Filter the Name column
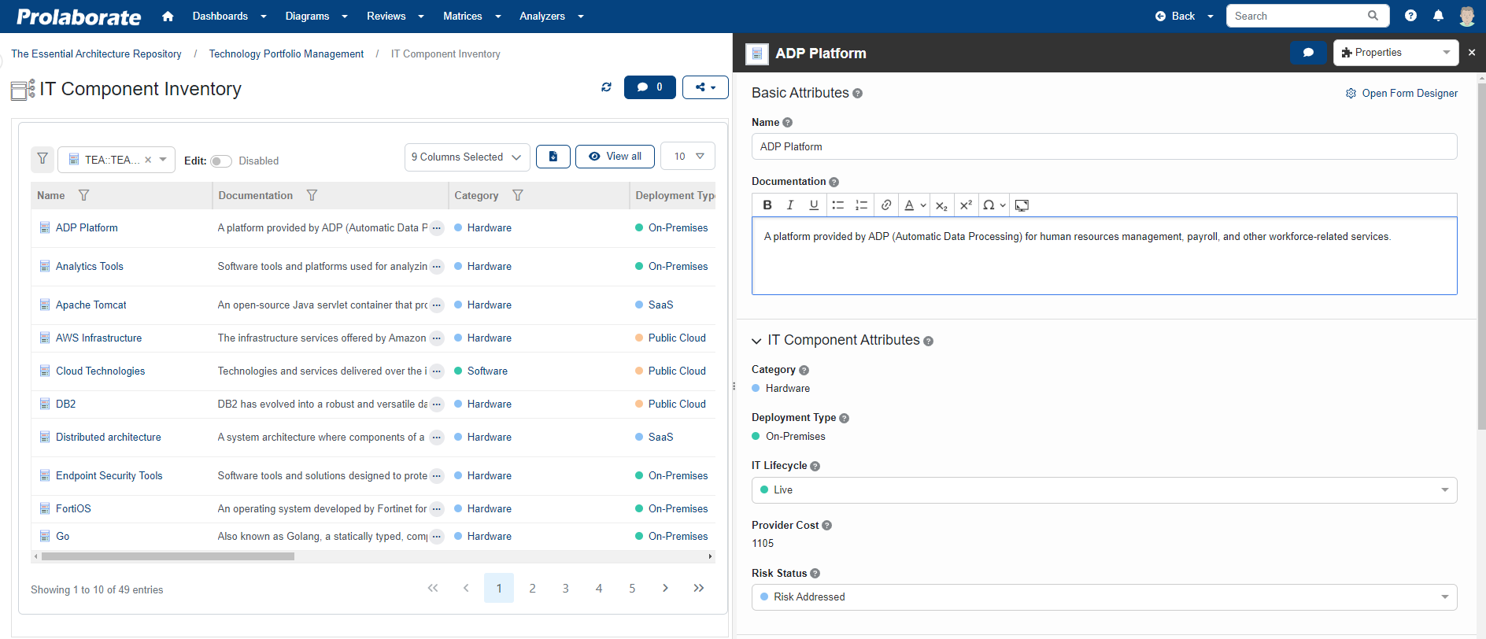1486x639 pixels. [x=83, y=195]
